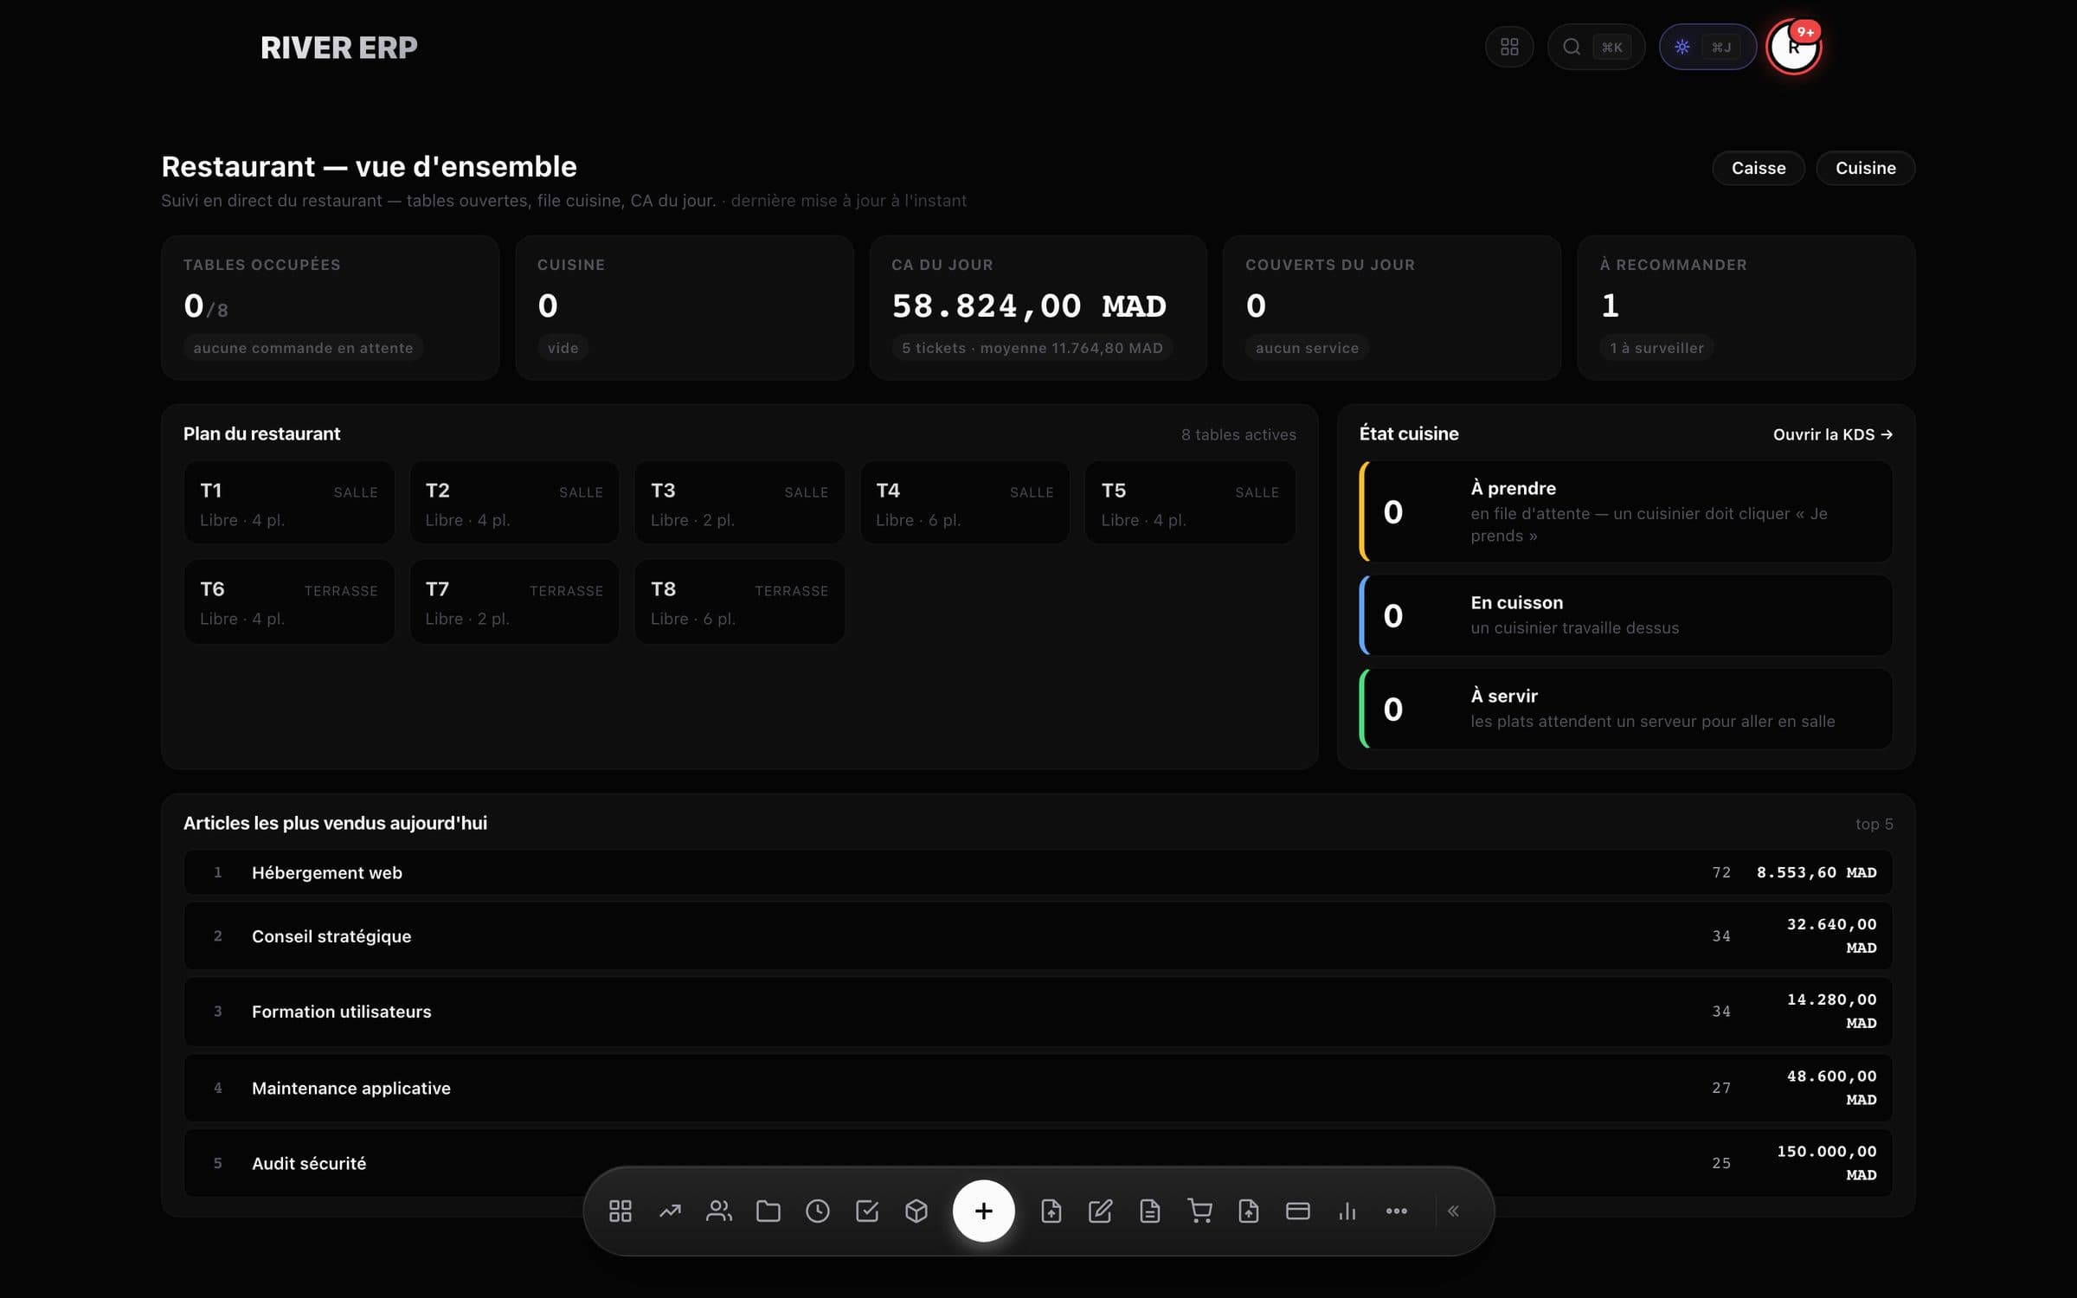Collapse the dock with the double chevron
The image size is (2077, 1298).
pyautogui.click(x=1454, y=1211)
